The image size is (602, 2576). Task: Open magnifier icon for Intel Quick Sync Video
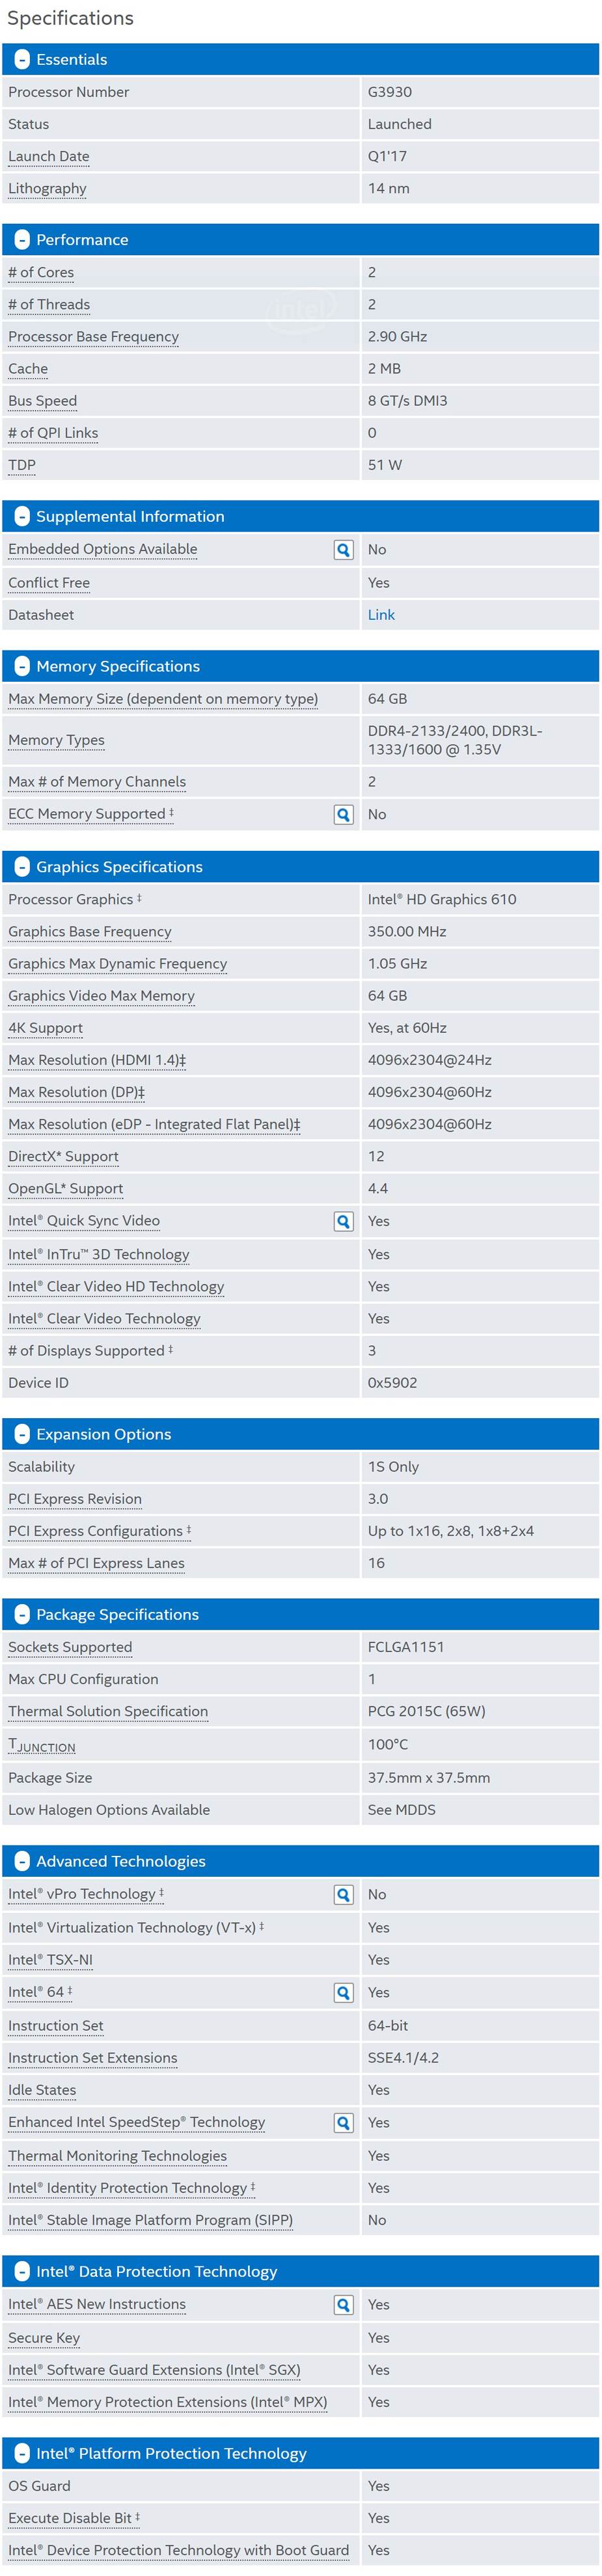tap(343, 1221)
